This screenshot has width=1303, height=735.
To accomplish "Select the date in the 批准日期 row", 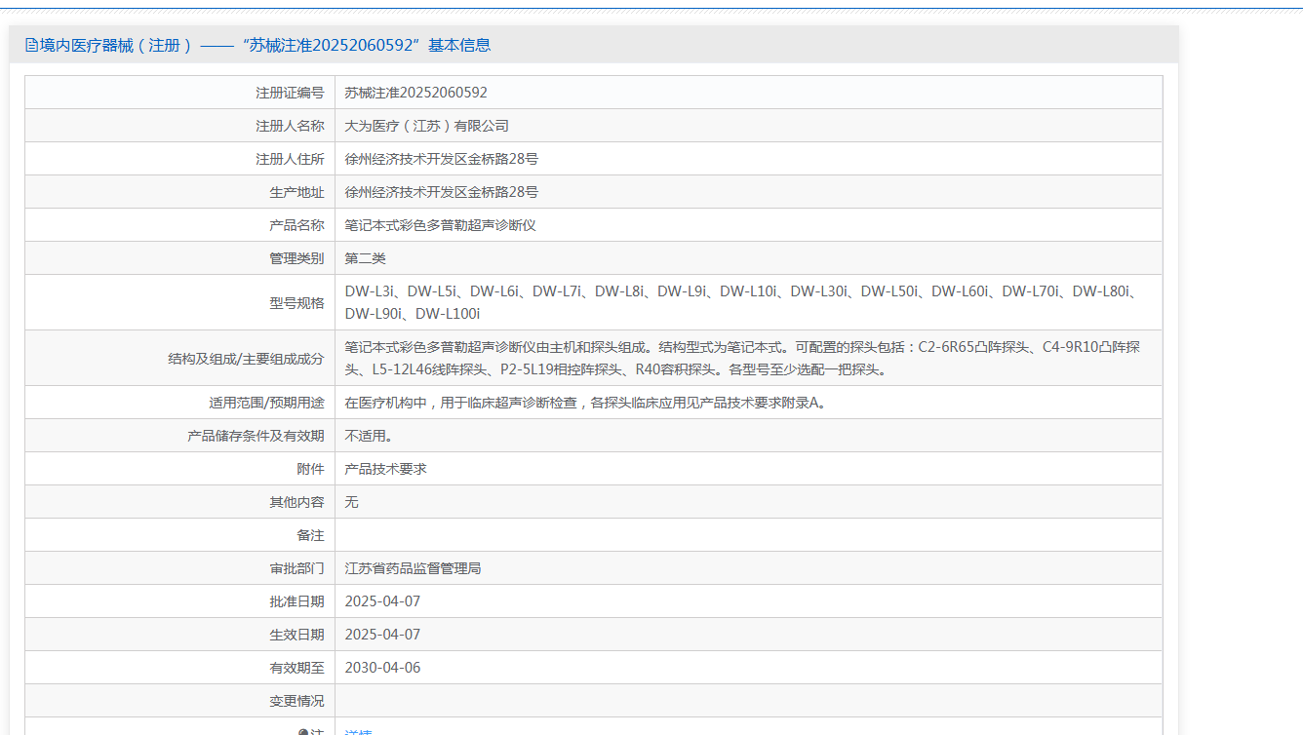I will (383, 601).
